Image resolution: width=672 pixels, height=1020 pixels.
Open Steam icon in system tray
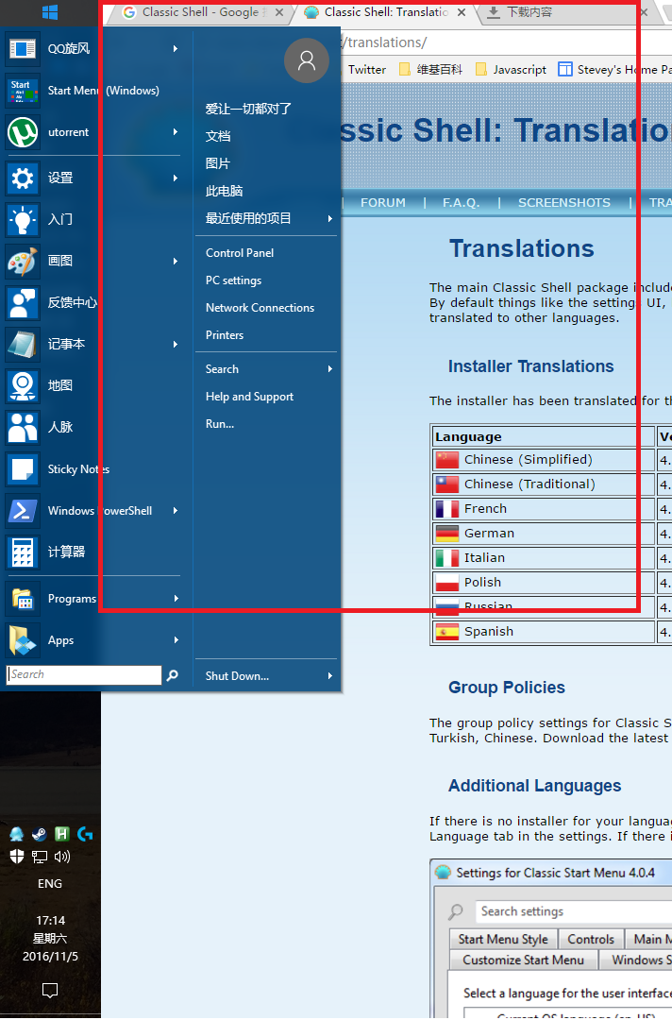pyautogui.click(x=39, y=834)
